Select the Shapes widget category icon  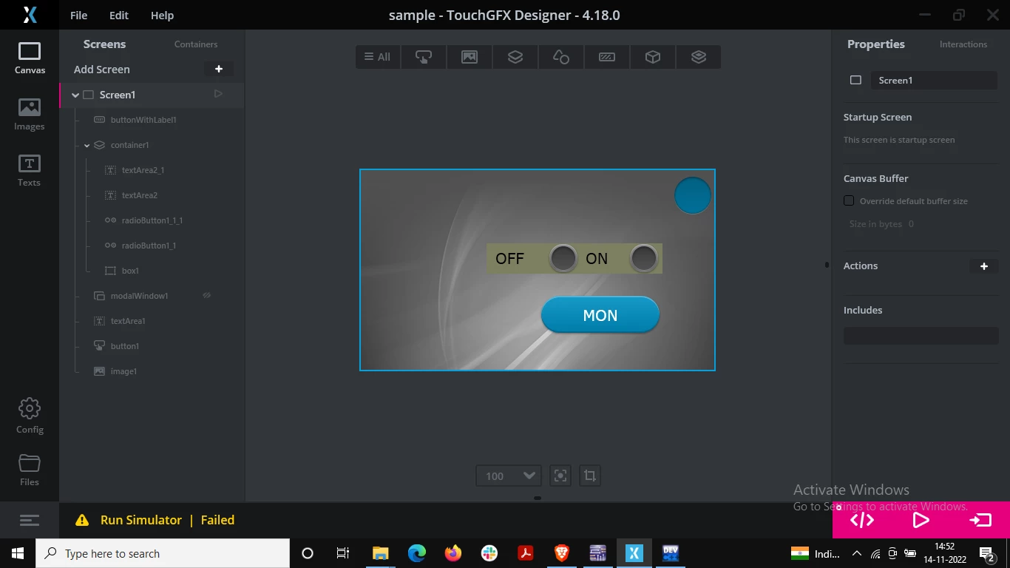point(561,57)
